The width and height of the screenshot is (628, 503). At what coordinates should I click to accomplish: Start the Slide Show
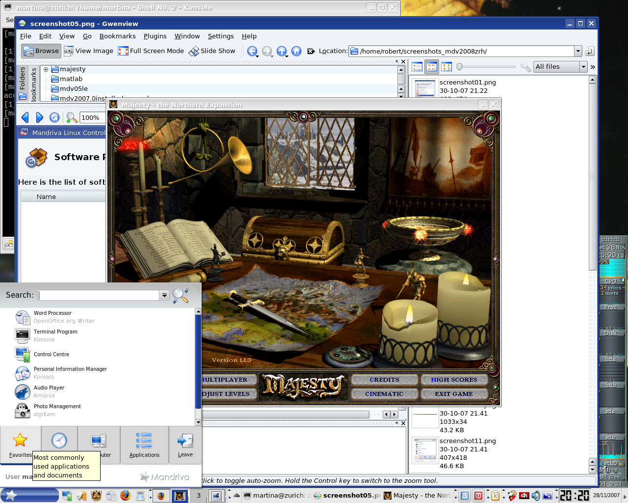212,51
